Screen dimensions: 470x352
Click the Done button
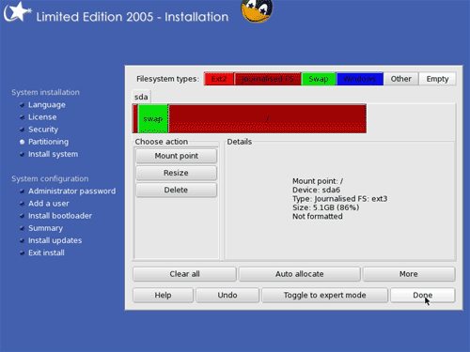pos(423,296)
